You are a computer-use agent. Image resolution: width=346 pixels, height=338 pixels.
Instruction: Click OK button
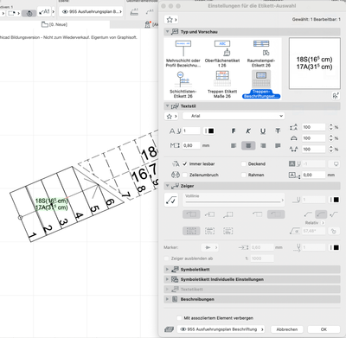pyautogui.click(x=324, y=329)
